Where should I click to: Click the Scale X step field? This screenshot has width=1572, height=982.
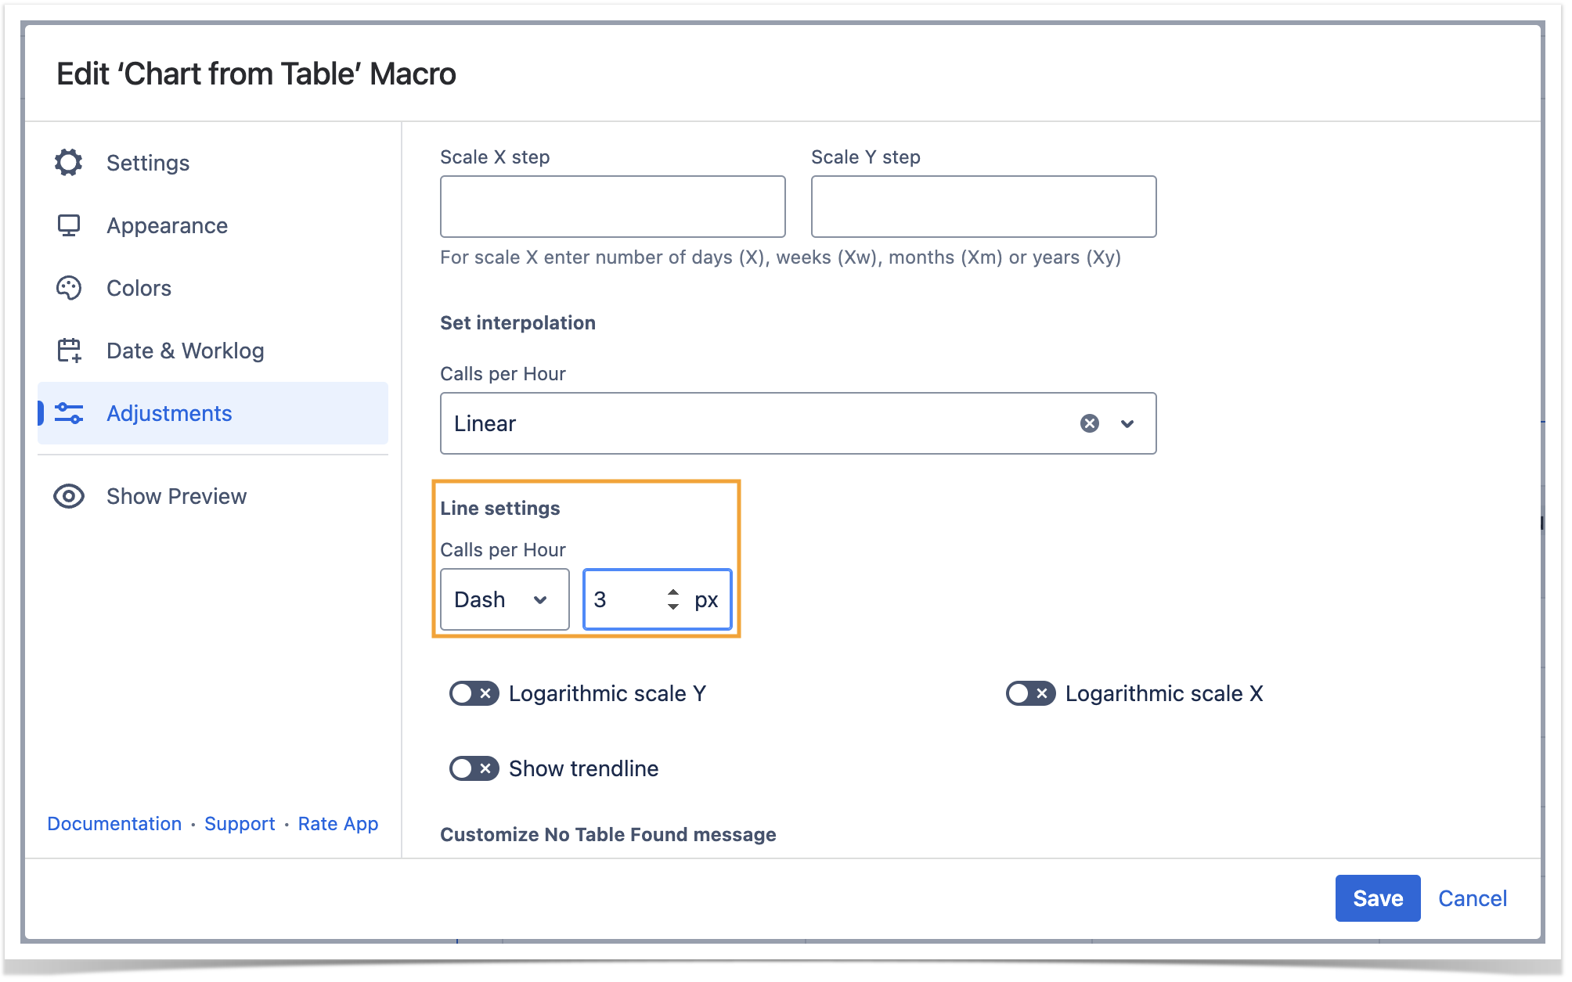[612, 207]
